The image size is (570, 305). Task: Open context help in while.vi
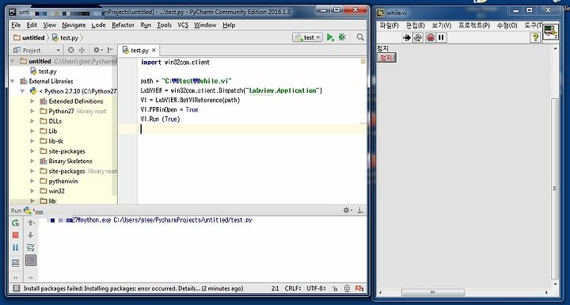534,37
